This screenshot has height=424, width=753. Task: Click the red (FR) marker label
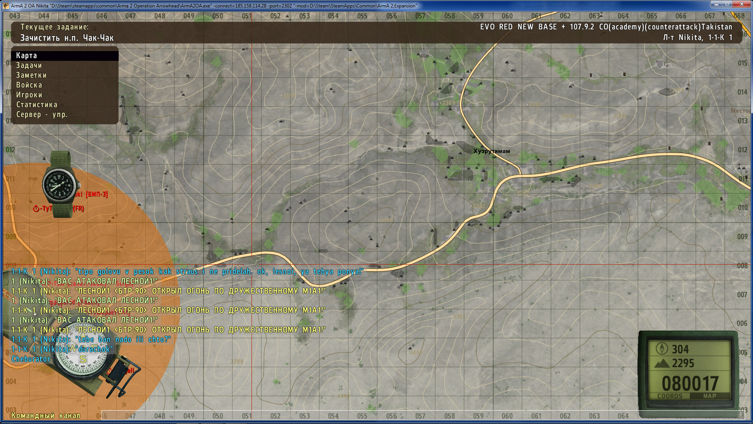click(x=79, y=208)
